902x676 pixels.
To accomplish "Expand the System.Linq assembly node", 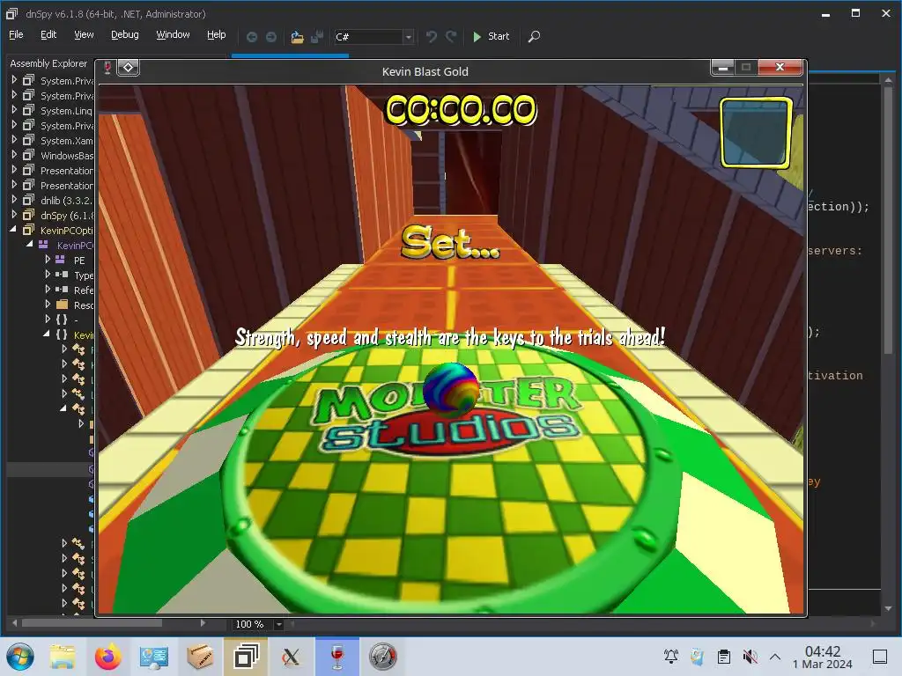I will 14,110.
